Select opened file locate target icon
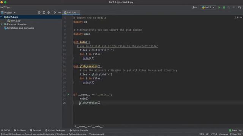243x136 pixels. pos(39,12)
